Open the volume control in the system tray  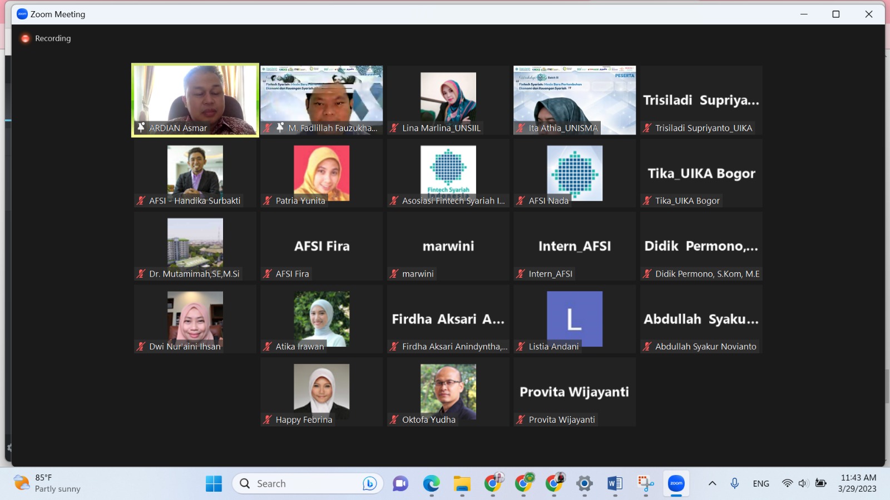click(x=803, y=483)
